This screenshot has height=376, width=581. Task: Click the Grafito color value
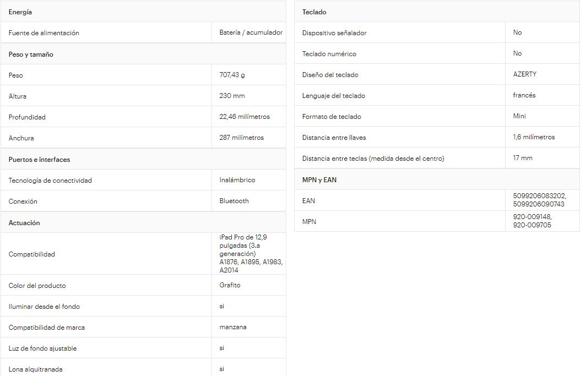pos(230,285)
